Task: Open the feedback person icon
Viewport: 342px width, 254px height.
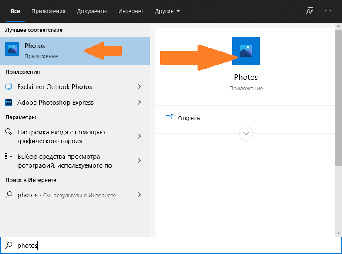Action: (x=309, y=11)
